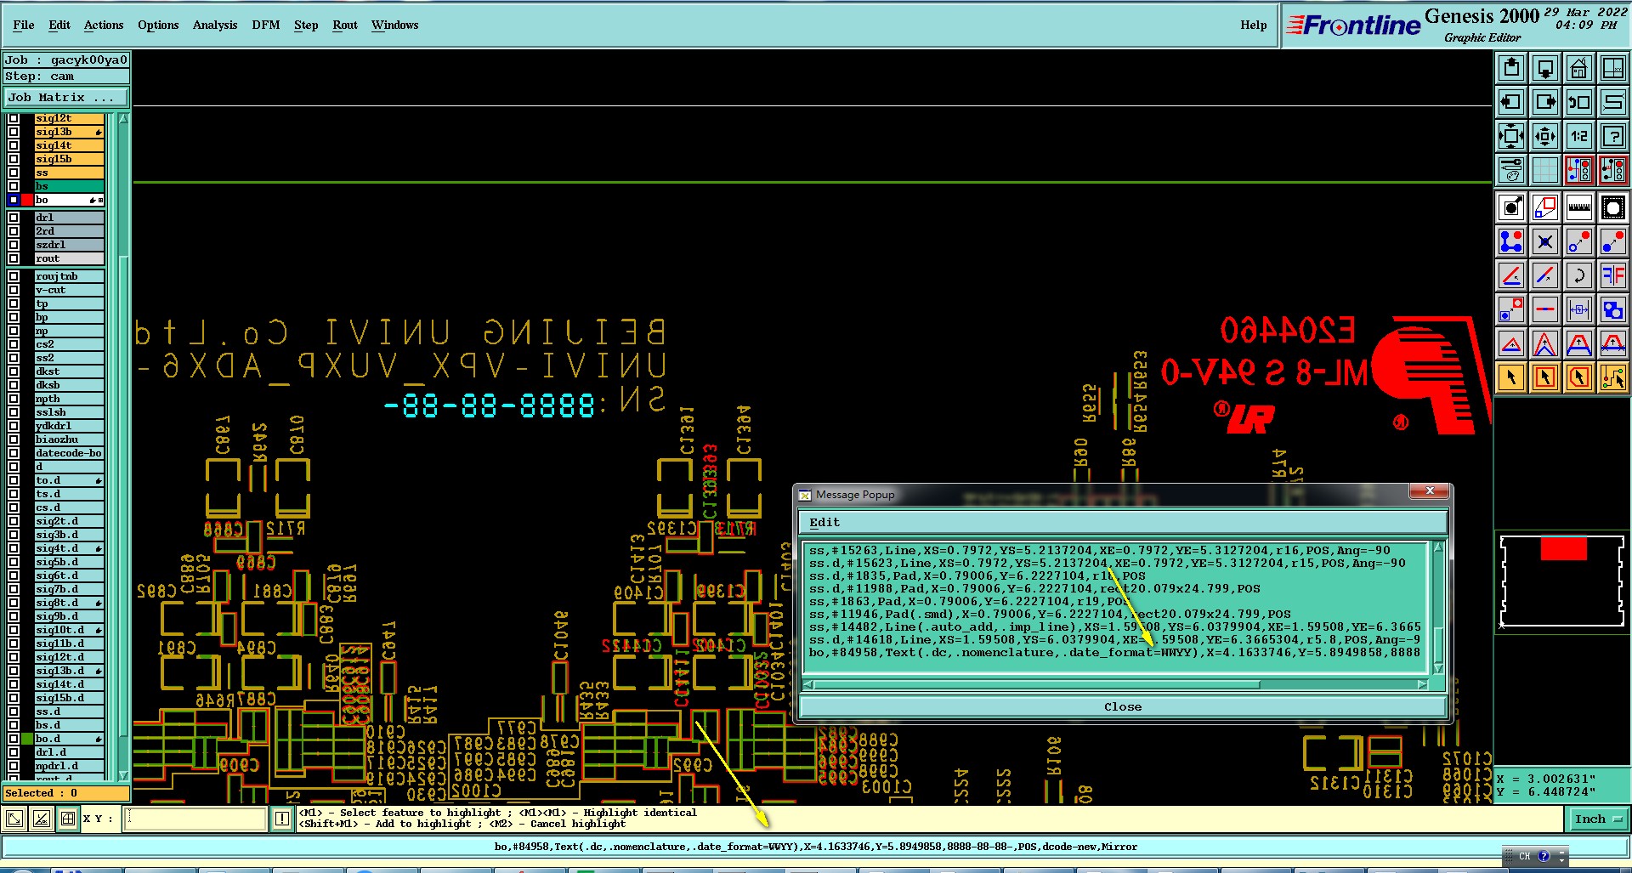Open the Rout menu
Image resolution: width=1632 pixels, height=873 pixels.
[345, 25]
